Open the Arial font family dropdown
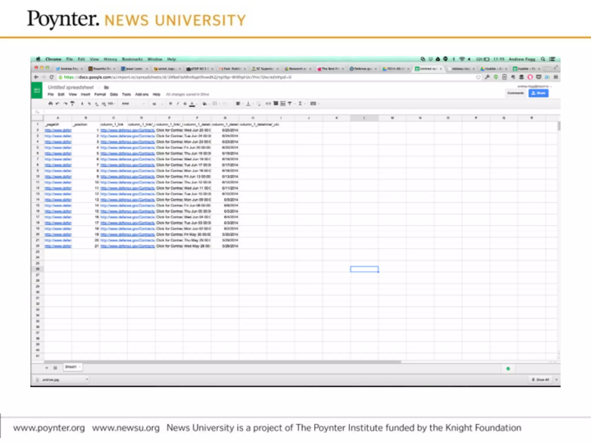The width and height of the screenshot is (591, 443). click(x=133, y=104)
